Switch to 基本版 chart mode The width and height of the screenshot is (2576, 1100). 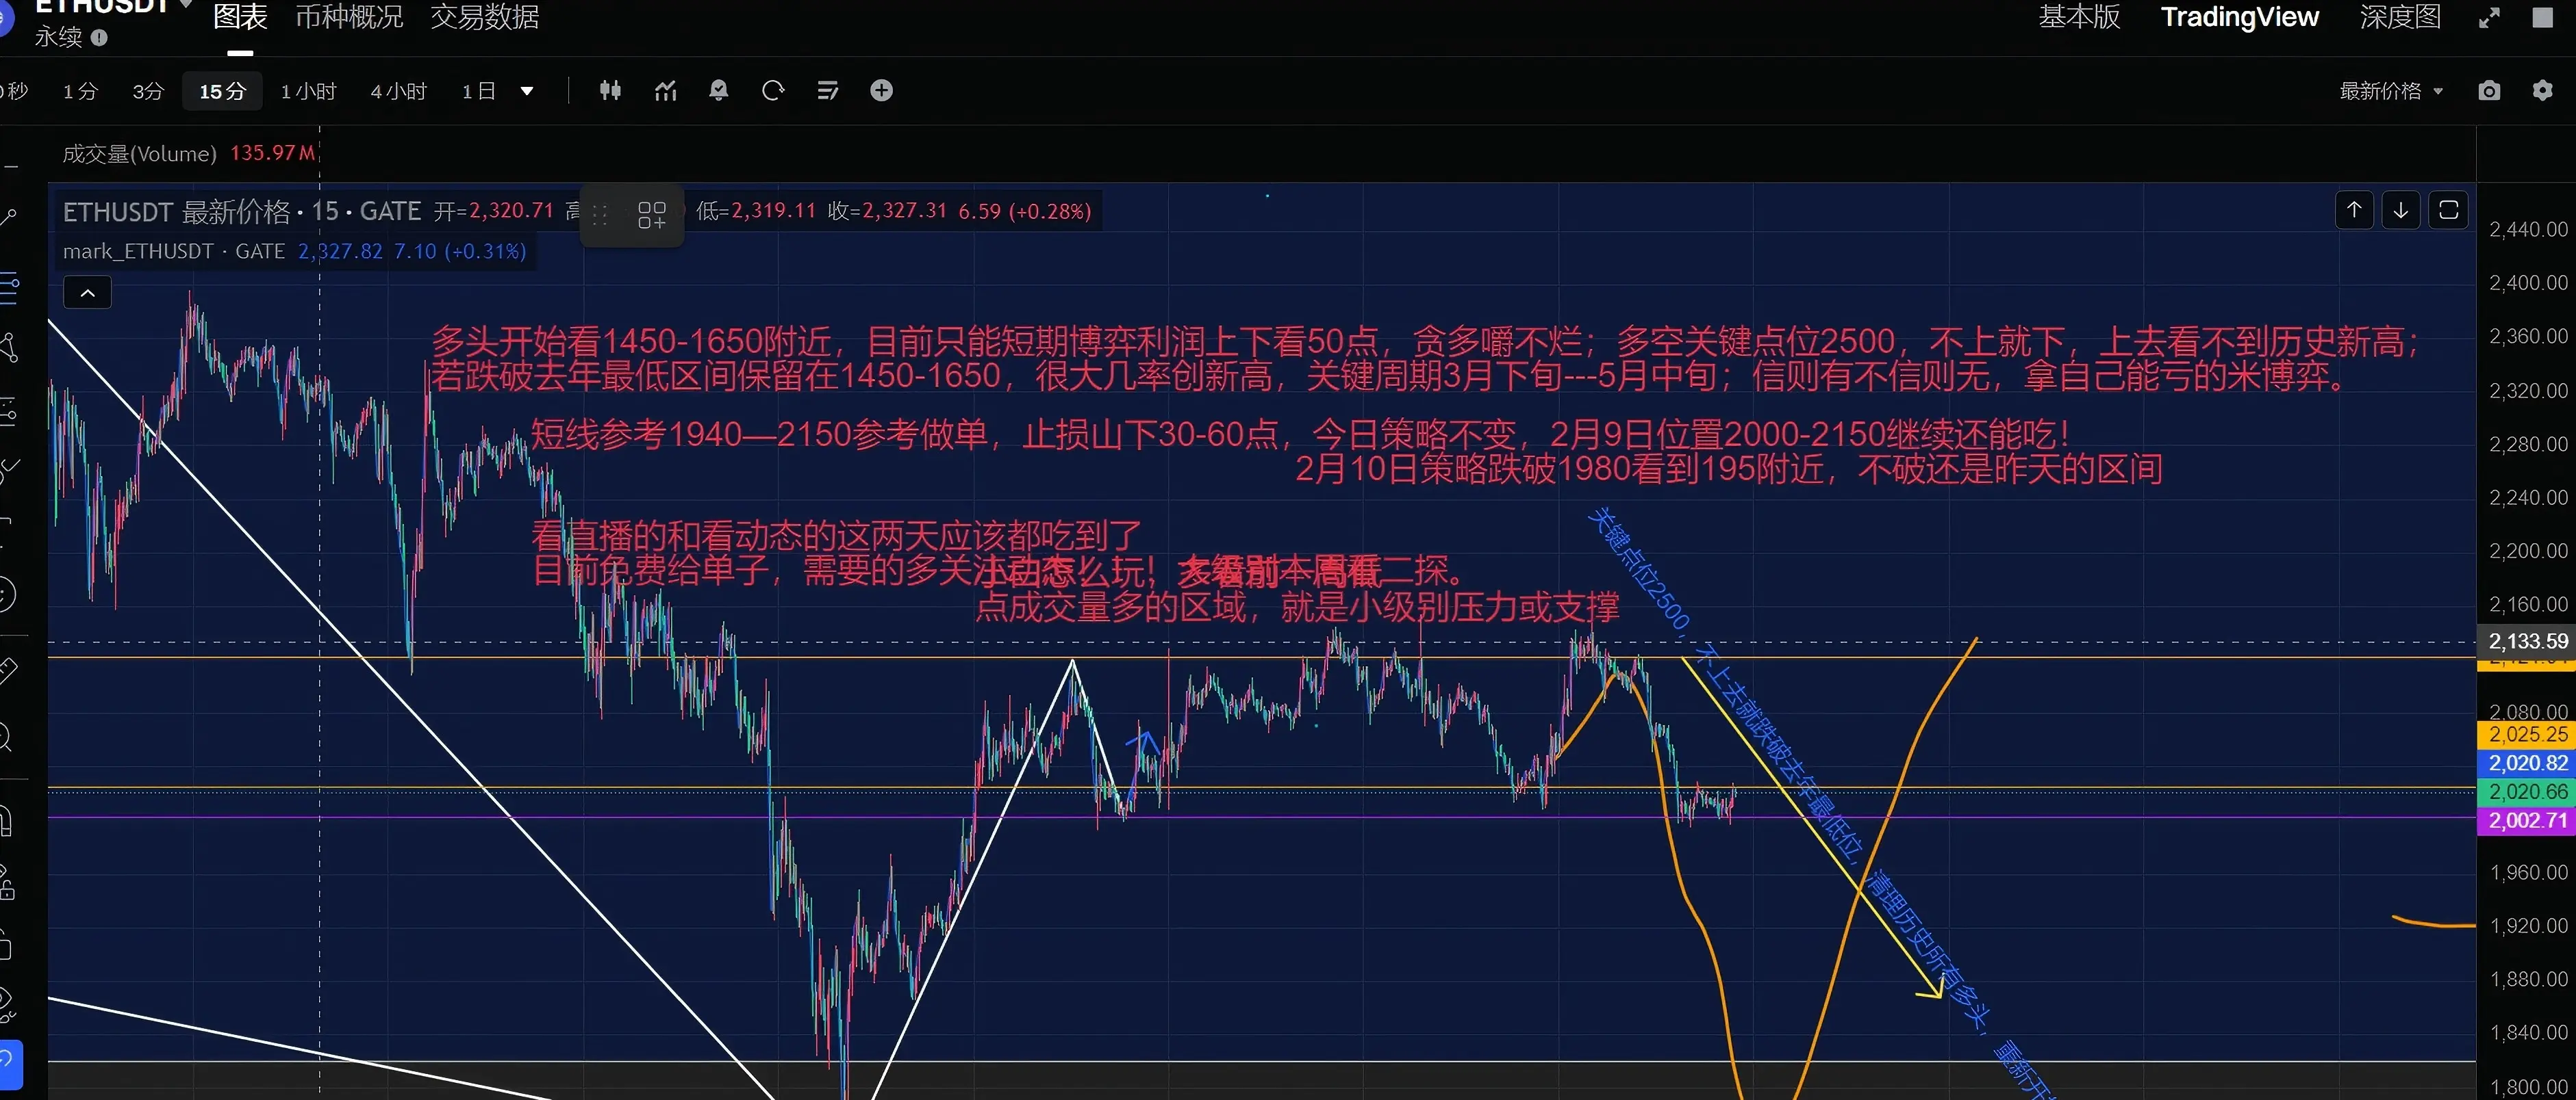[2079, 17]
